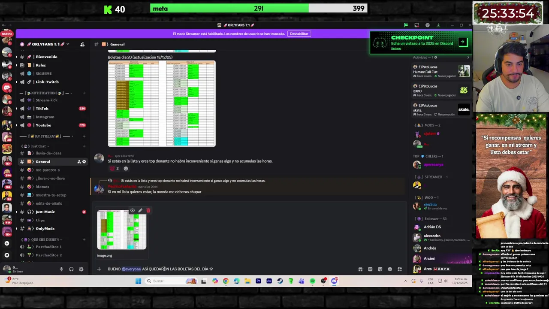
Task: Remove image.png attachment with trash icon
Action: pyautogui.click(x=148, y=211)
